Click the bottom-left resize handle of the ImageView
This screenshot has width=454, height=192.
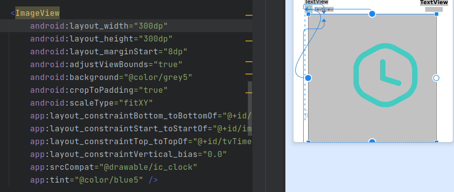point(309,142)
